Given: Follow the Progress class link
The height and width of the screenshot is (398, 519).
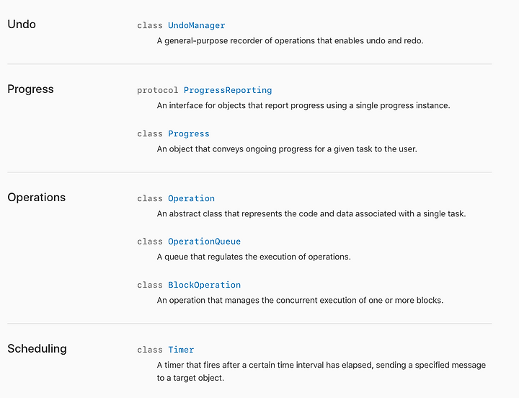Looking at the screenshot, I should (189, 134).
